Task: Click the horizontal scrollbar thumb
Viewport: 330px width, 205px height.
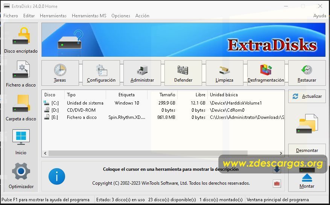Action: (x=148, y=153)
